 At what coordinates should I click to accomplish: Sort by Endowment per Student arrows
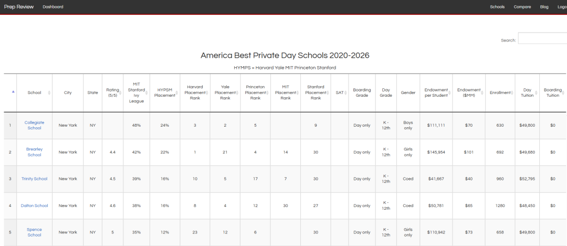(x=449, y=93)
